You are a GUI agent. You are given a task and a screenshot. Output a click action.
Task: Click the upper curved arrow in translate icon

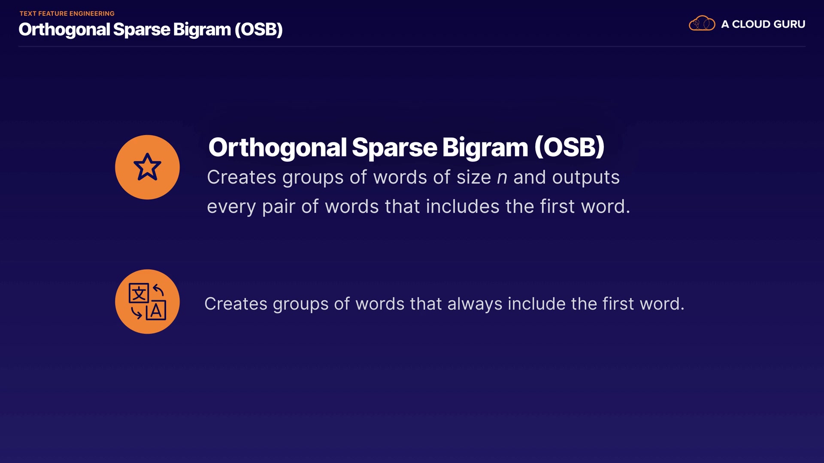coord(158,290)
